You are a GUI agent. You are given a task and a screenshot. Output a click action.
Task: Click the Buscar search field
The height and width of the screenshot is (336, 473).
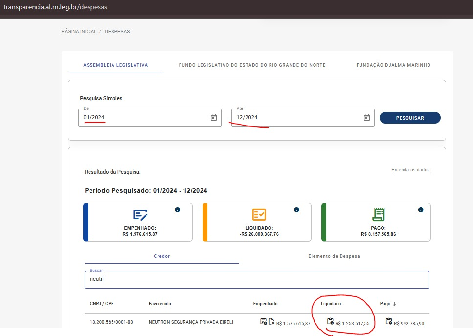pyautogui.click(x=257, y=279)
